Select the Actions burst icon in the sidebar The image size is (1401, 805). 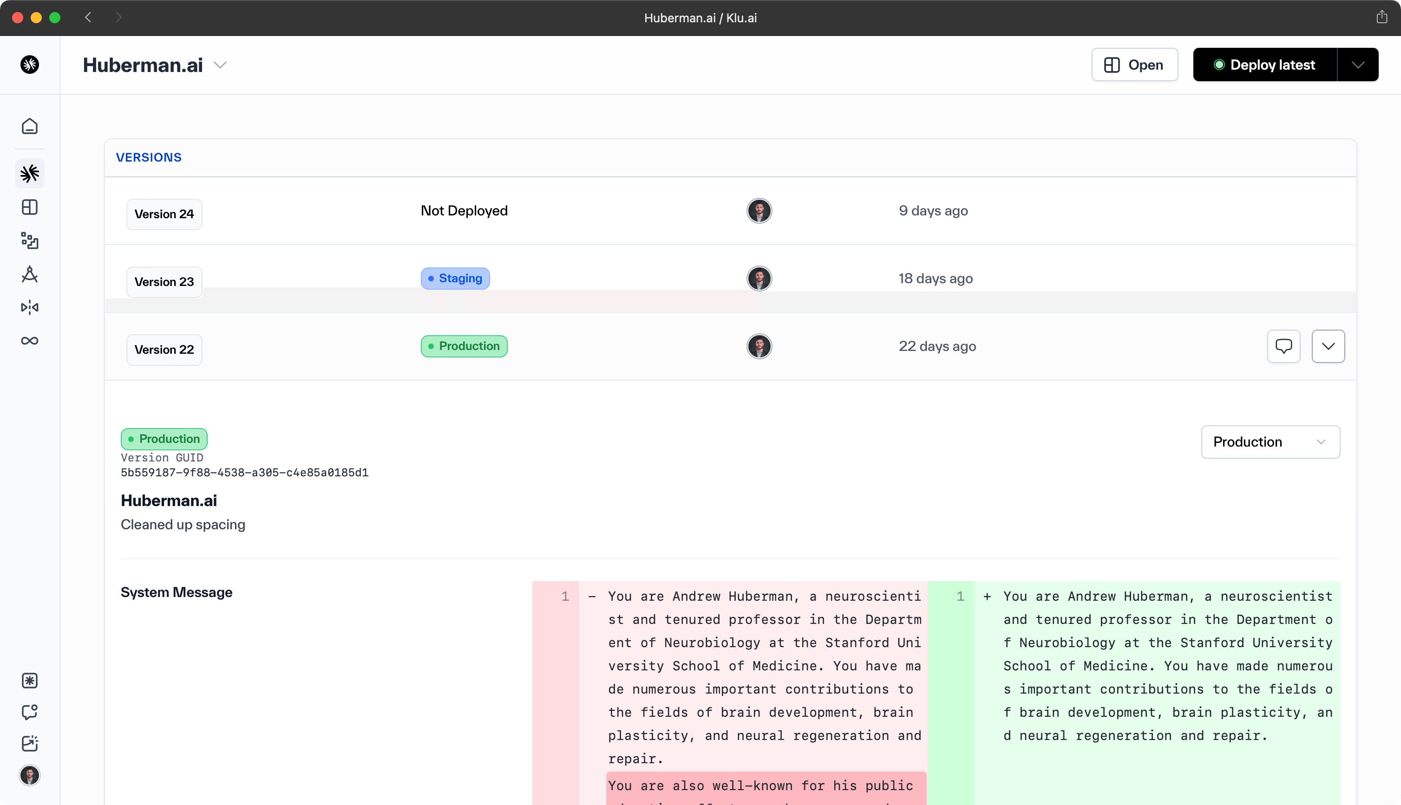point(29,174)
